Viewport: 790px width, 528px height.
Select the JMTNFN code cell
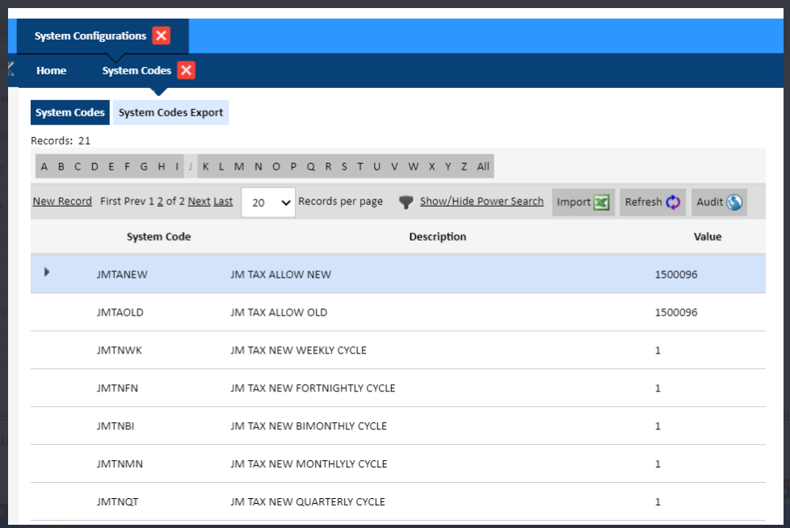(x=117, y=388)
